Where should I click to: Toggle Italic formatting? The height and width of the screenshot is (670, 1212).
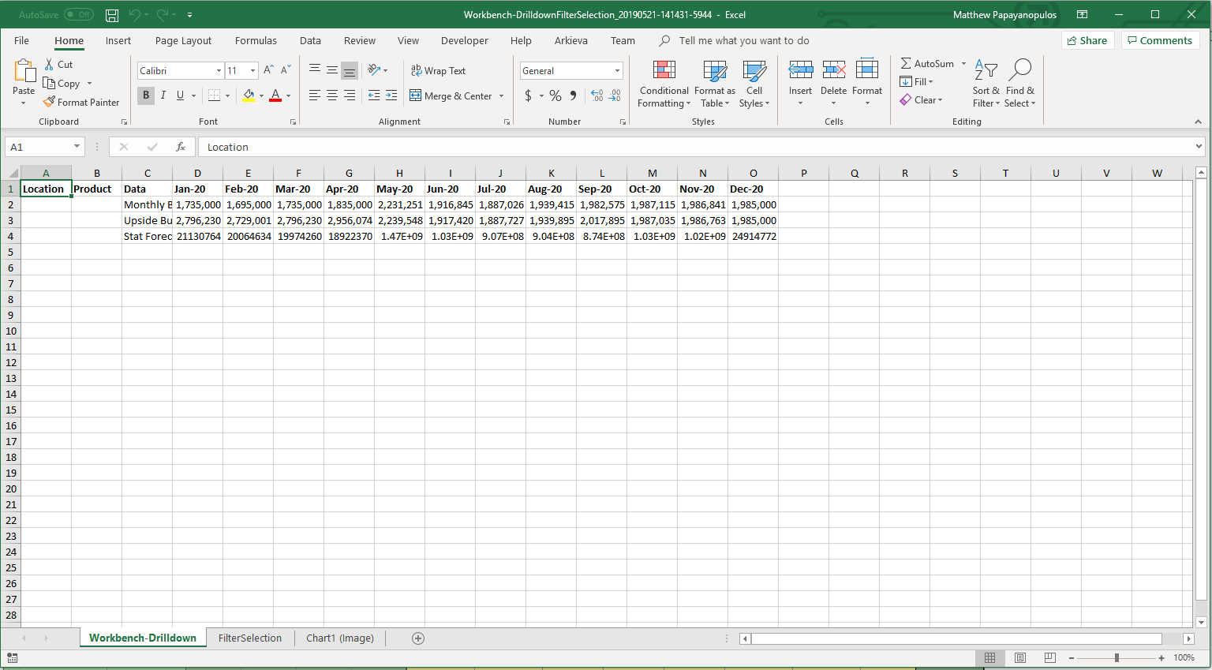163,95
